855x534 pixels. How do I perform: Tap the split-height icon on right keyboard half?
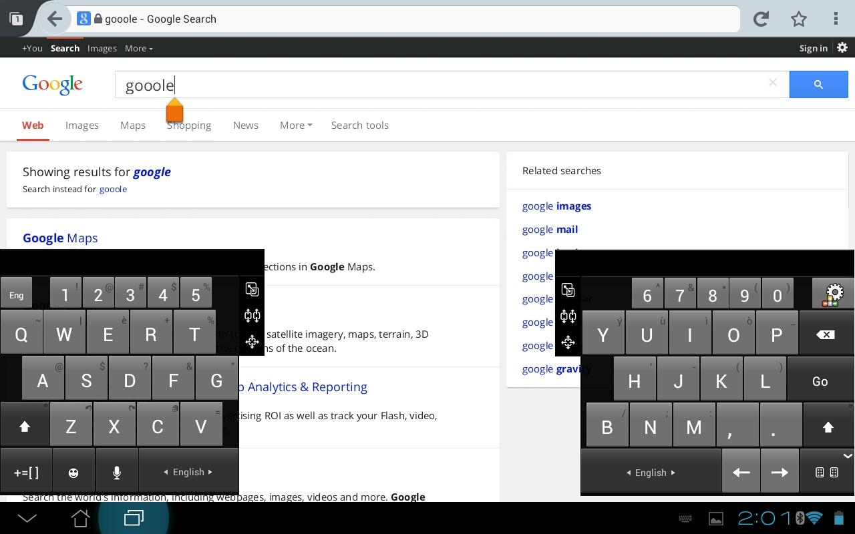[x=568, y=316]
